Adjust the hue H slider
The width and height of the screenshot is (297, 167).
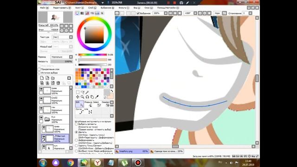tap(93, 55)
